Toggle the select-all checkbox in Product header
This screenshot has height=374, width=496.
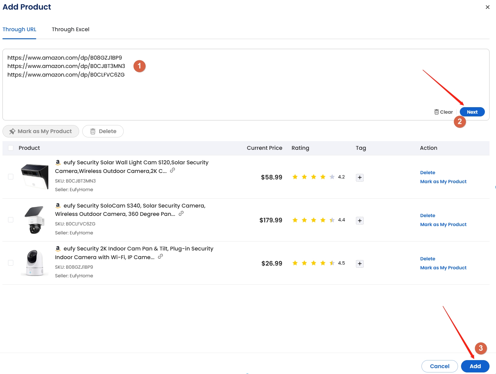(11, 148)
